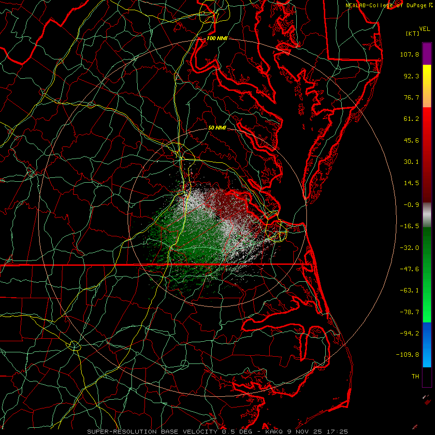This screenshot has width=435, height=435.
Task: Click the [KT] units label
Action: (x=413, y=33)
